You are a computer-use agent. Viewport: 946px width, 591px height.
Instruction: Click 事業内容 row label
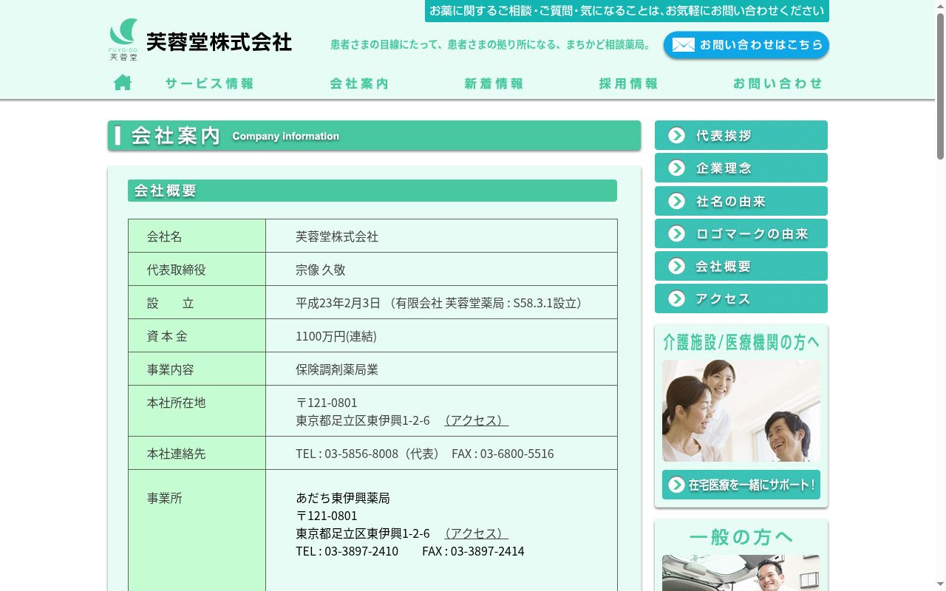[x=171, y=369]
